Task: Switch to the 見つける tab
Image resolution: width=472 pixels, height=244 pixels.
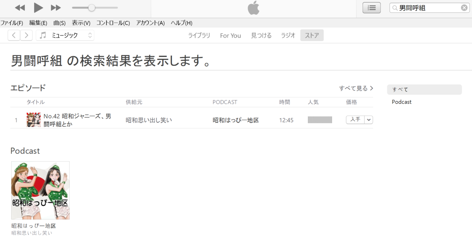Action: click(261, 35)
